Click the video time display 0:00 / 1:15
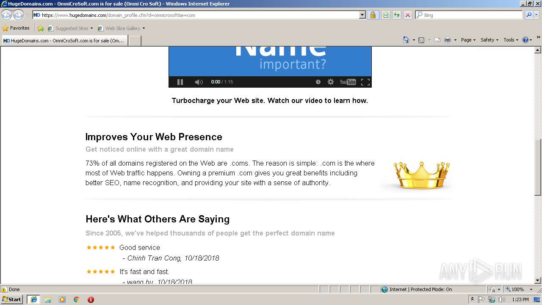This screenshot has height=305, width=542. click(222, 82)
